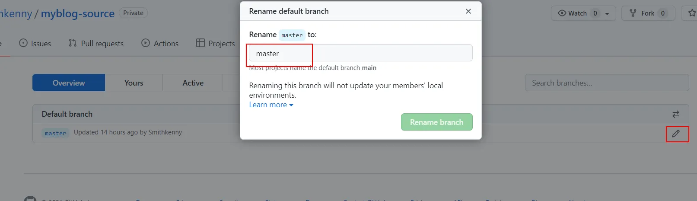Select the Active branches tab
Screen dimensions: 697x201
[x=193, y=83]
